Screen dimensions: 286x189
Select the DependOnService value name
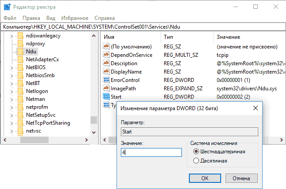point(132,55)
